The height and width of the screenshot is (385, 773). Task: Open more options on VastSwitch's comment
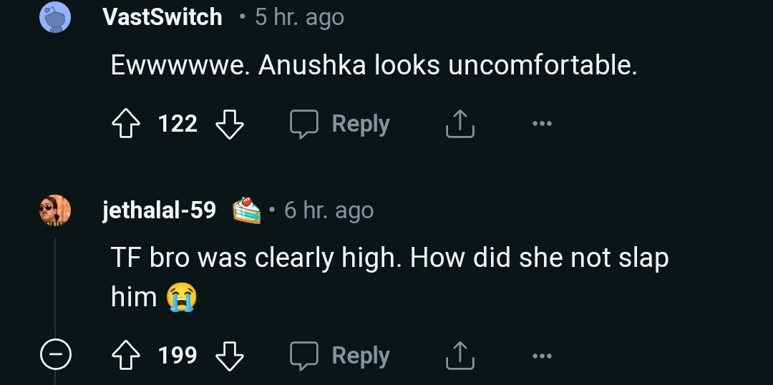coord(542,125)
